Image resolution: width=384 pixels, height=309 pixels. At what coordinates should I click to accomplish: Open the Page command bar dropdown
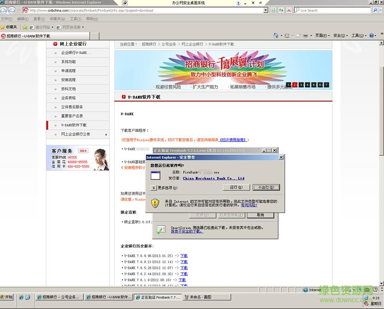[x=322, y=36]
